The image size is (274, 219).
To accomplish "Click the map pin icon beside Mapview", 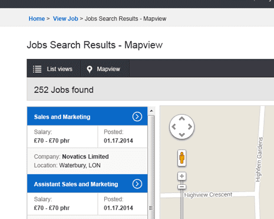I will point(90,69).
